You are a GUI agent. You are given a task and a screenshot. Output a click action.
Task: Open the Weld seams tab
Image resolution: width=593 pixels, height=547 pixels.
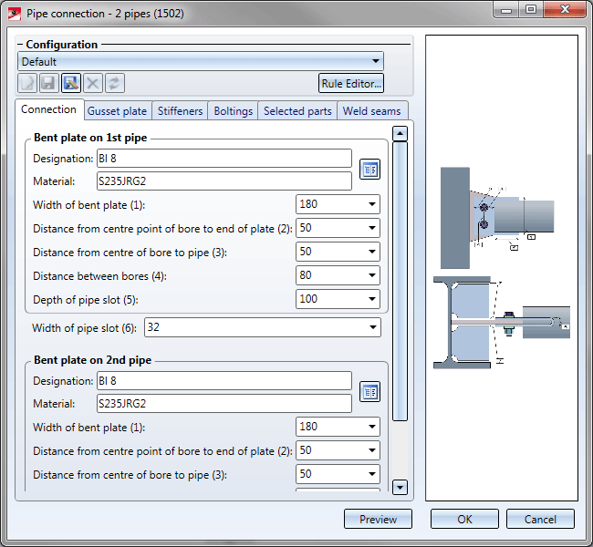(371, 111)
